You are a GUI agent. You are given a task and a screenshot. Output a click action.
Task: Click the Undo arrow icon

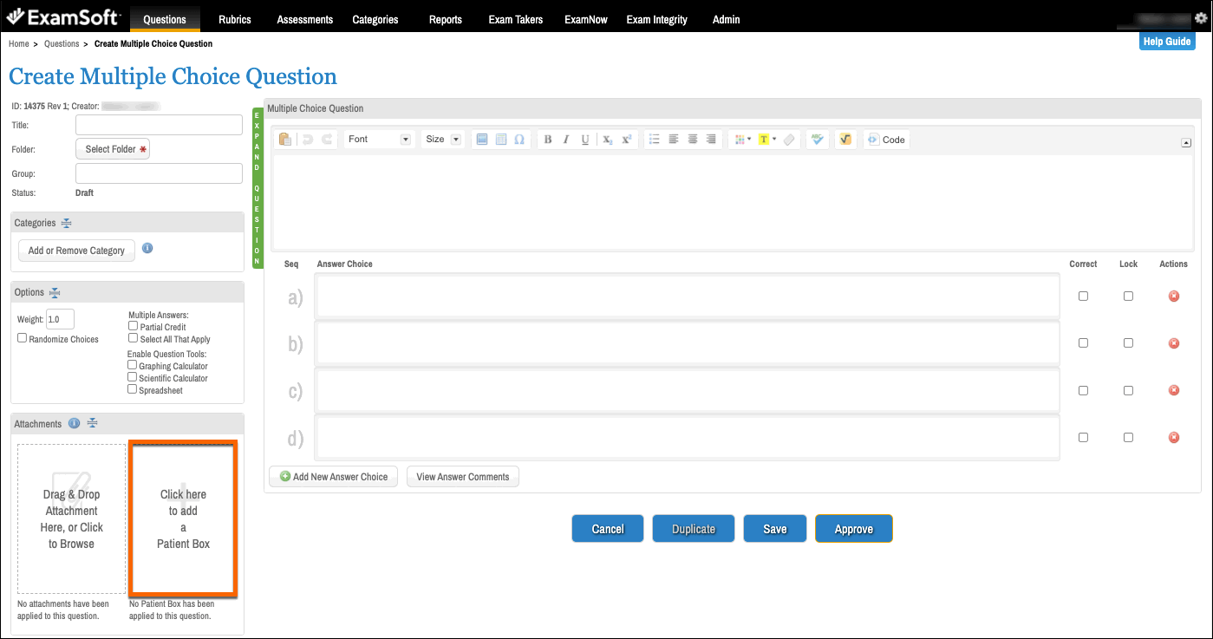coord(307,140)
